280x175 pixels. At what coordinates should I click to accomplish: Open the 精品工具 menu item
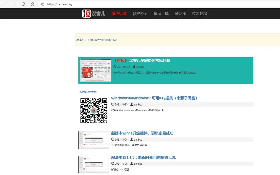pos(161,13)
